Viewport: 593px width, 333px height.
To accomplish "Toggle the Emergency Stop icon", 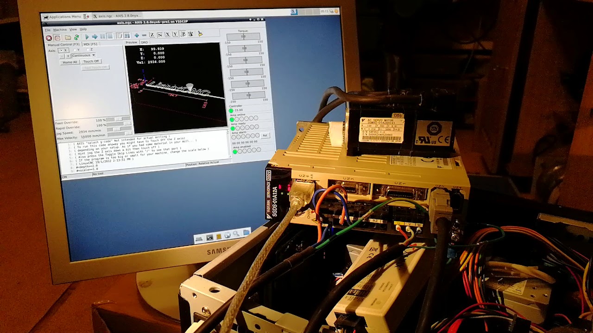I will pyautogui.click(x=49, y=38).
